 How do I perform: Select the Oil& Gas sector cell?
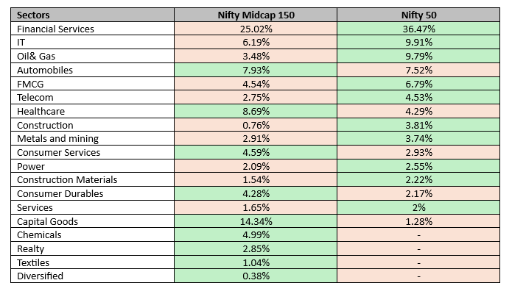(x=37, y=56)
